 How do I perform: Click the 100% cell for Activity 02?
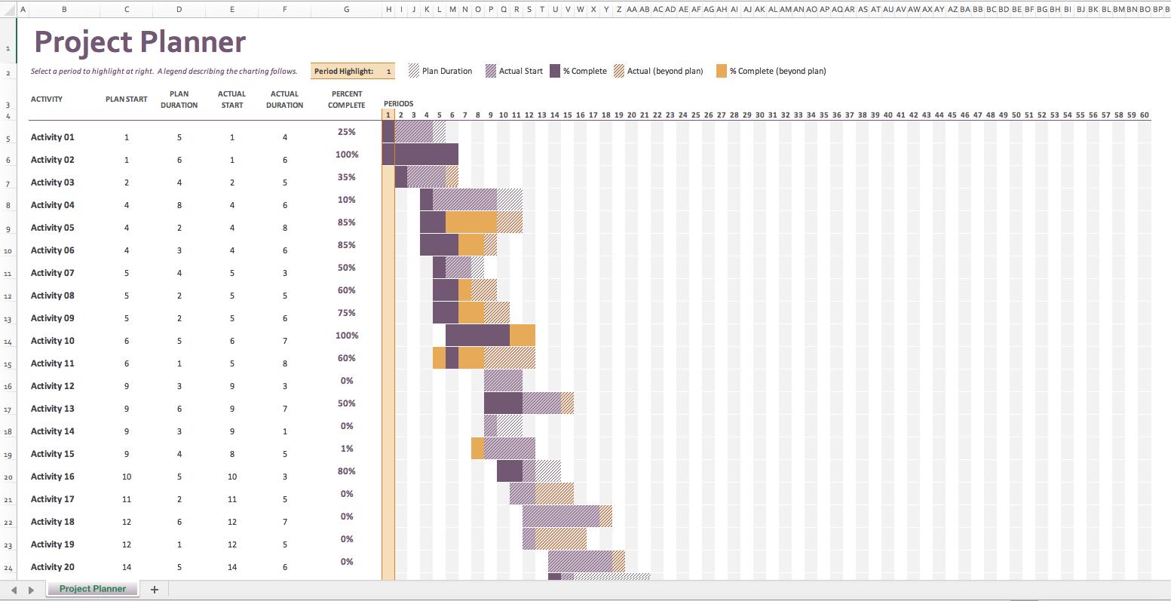pyautogui.click(x=346, y=154)
